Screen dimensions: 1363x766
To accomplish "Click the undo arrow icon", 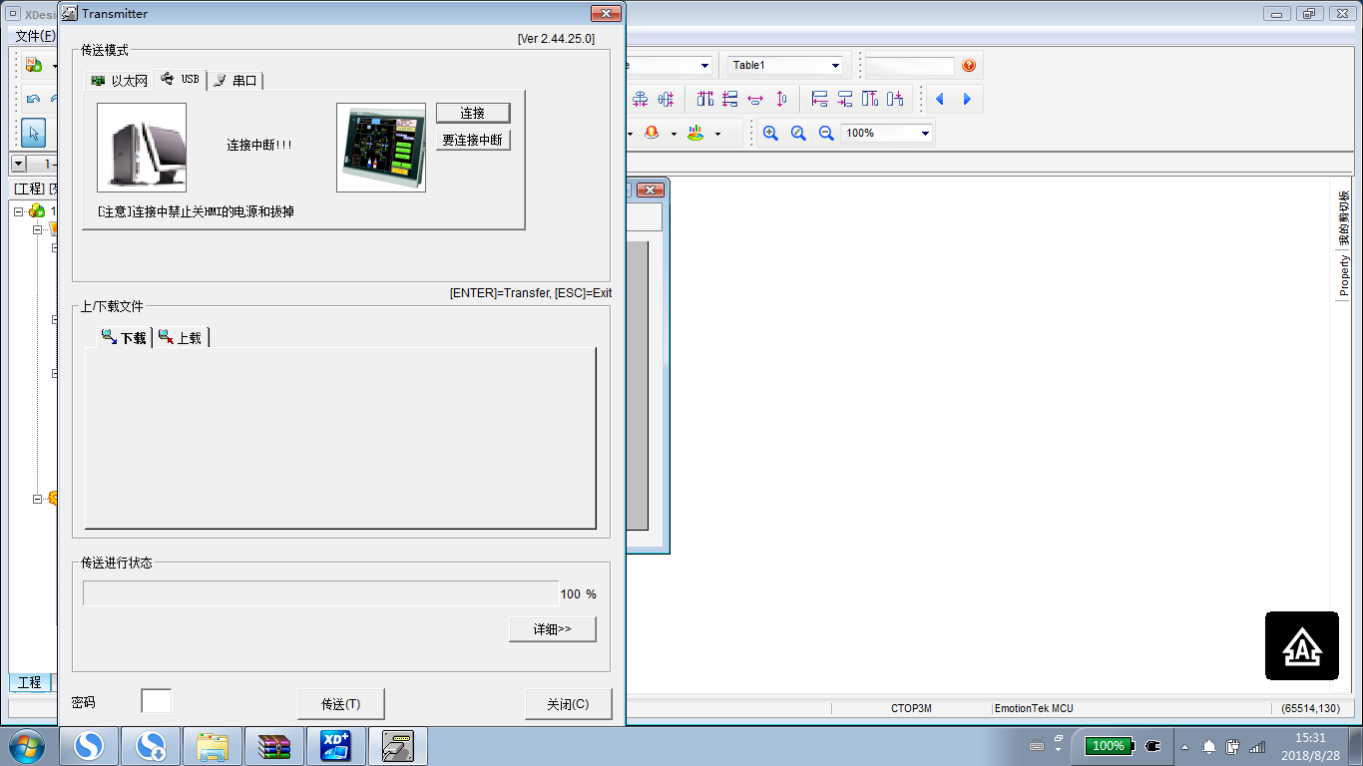I will (x=33, y=99).
